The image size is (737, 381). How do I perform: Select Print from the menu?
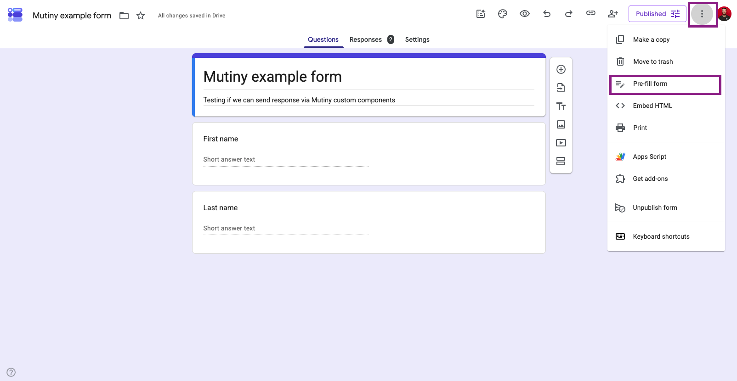click(666, 128)
